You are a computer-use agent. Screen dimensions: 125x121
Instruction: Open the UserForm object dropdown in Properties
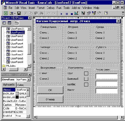tap(29, 80)
